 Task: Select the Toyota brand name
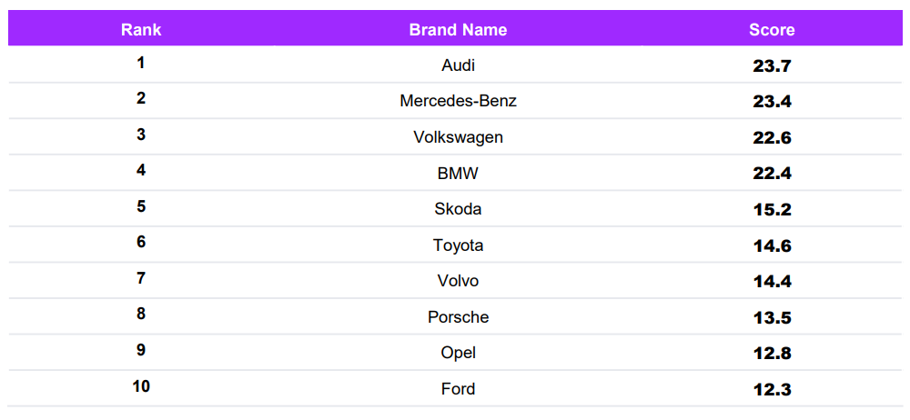[458, 245]
